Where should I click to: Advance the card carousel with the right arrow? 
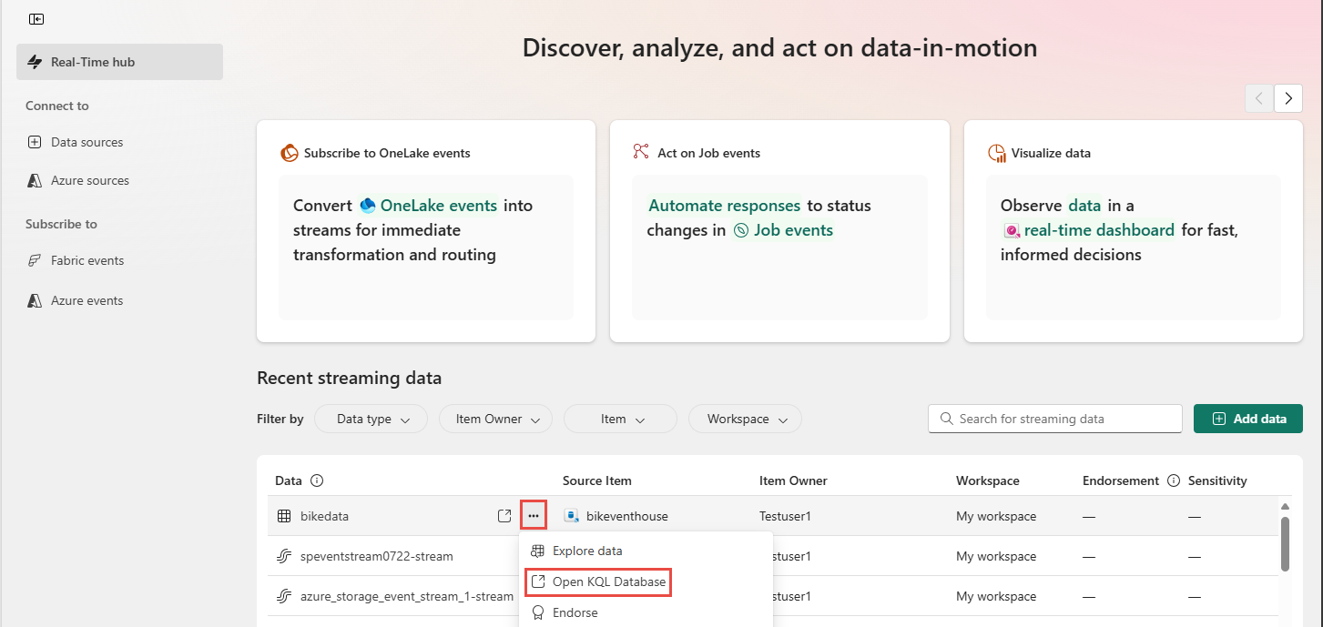coord(1287,98)
